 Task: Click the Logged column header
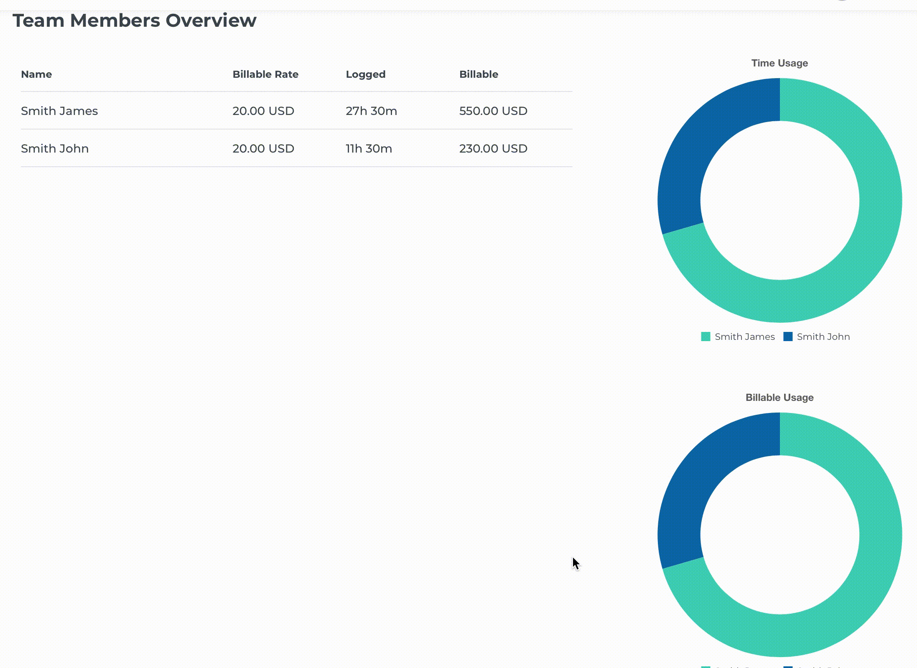(x=366, y=74)
